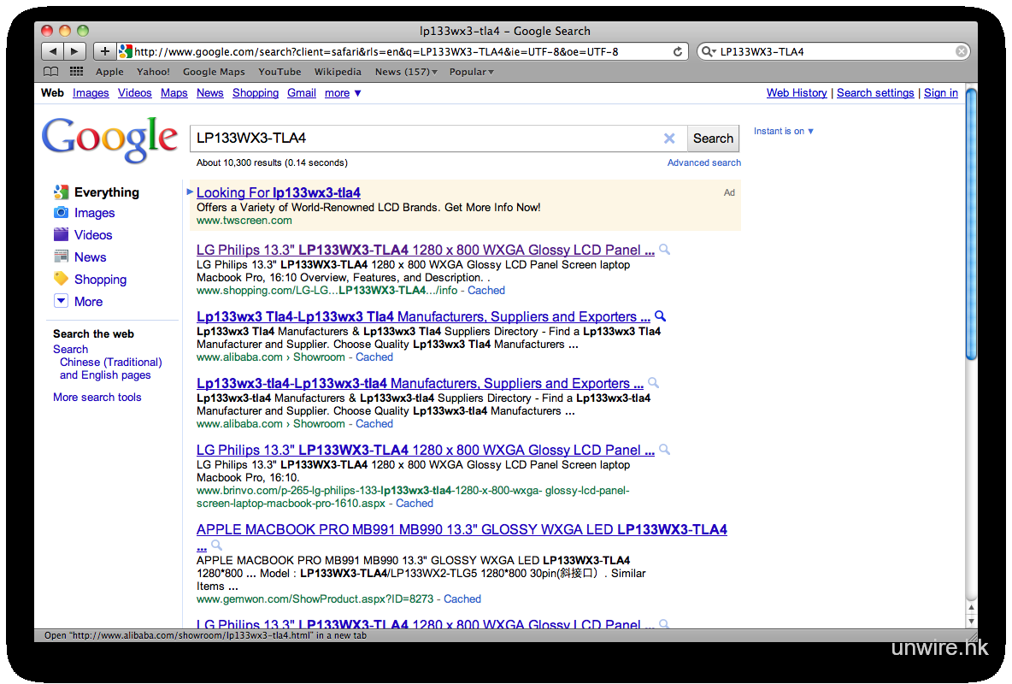The image size is (1012, 684).
Task: Show Top Sites grid icon
Action: pos(76,72)
